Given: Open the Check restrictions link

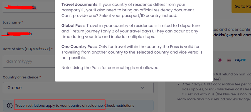Looking at the screenshot, I should pos(119,106).
